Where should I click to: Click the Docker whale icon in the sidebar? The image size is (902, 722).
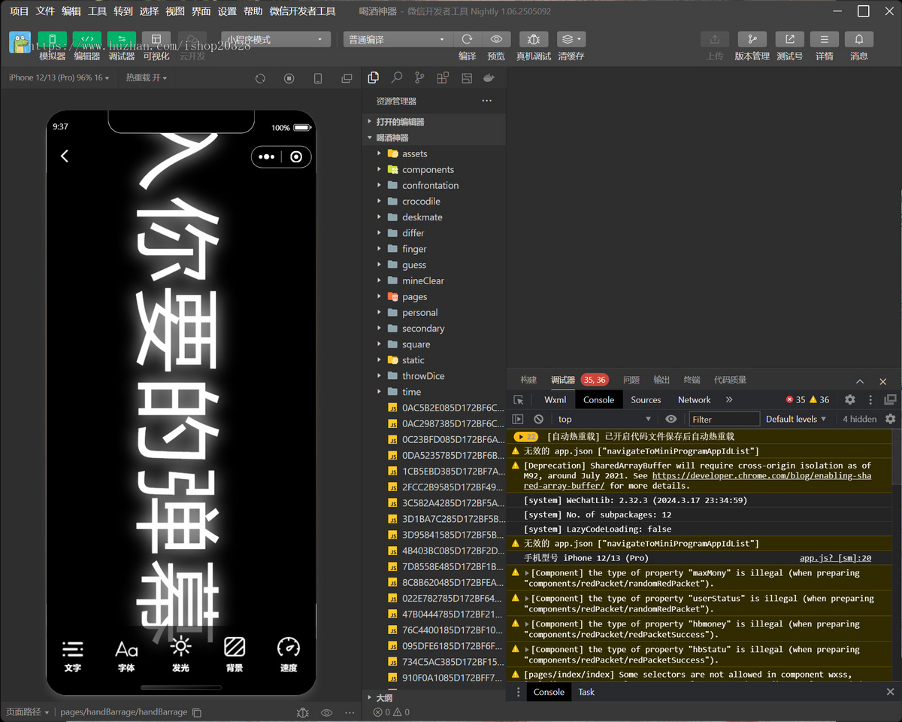[x=489, y=78]
